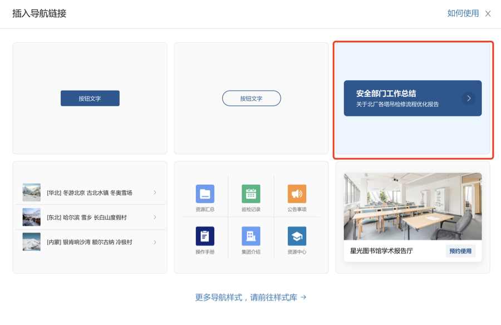Open the 如何使用 help link
501x325 pixels.
[463, 13]
